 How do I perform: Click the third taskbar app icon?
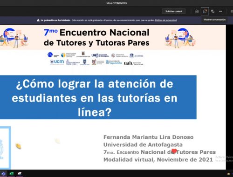coord(20,174)
